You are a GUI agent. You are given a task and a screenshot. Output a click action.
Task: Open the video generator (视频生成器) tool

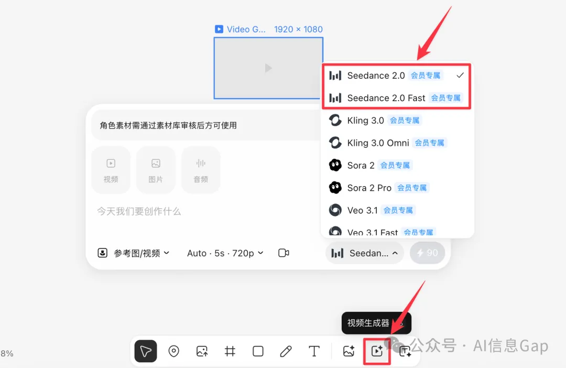point(377,351)
